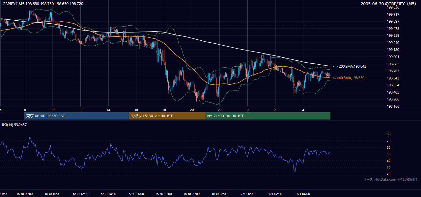Click hour tick 22 under price chart
The image size is (421, 197).
(x=220, y=110)
